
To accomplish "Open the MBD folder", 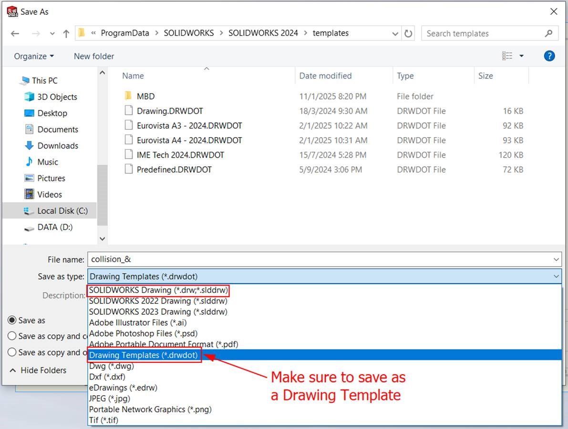I will click(x=145, y=96).
